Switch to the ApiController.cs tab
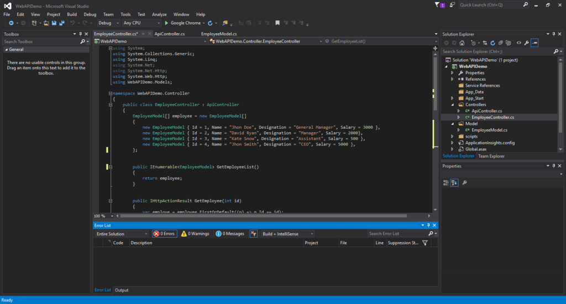 point(170,34)
